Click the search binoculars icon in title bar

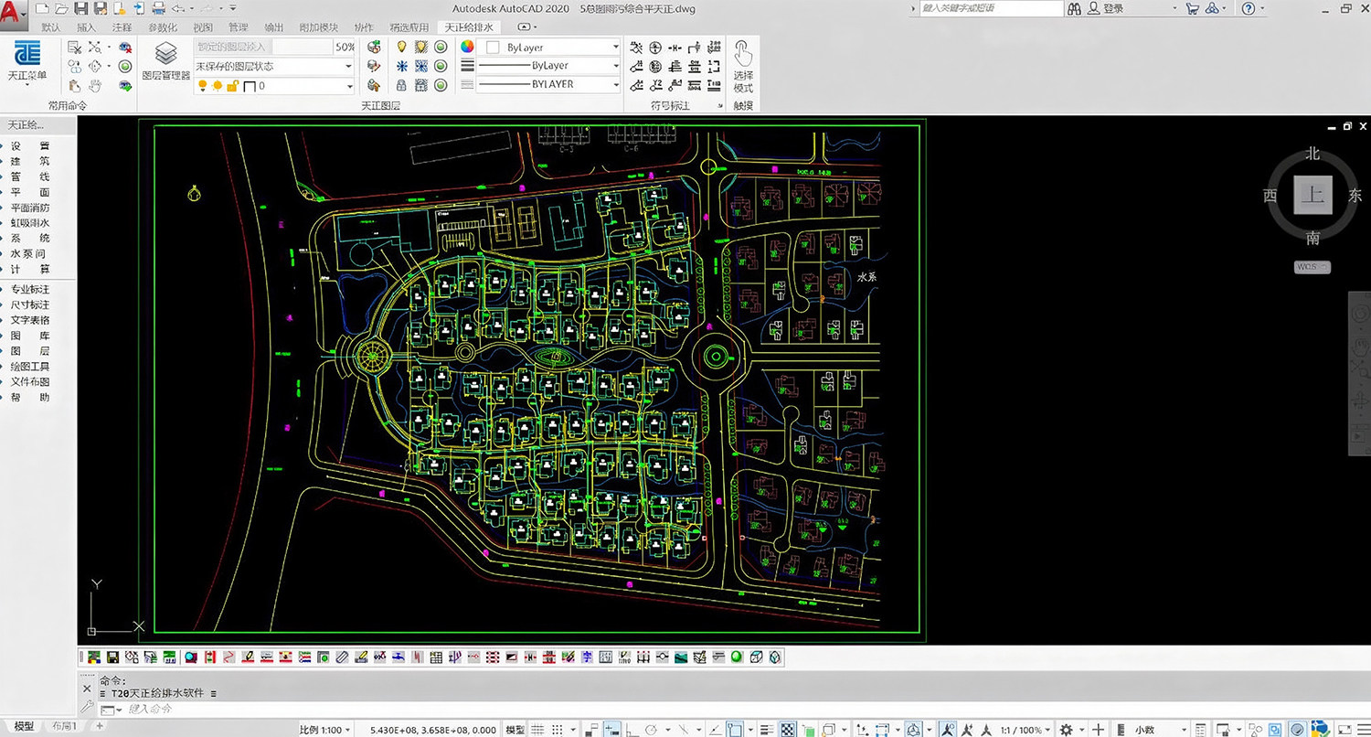(x=1075, y=8)
